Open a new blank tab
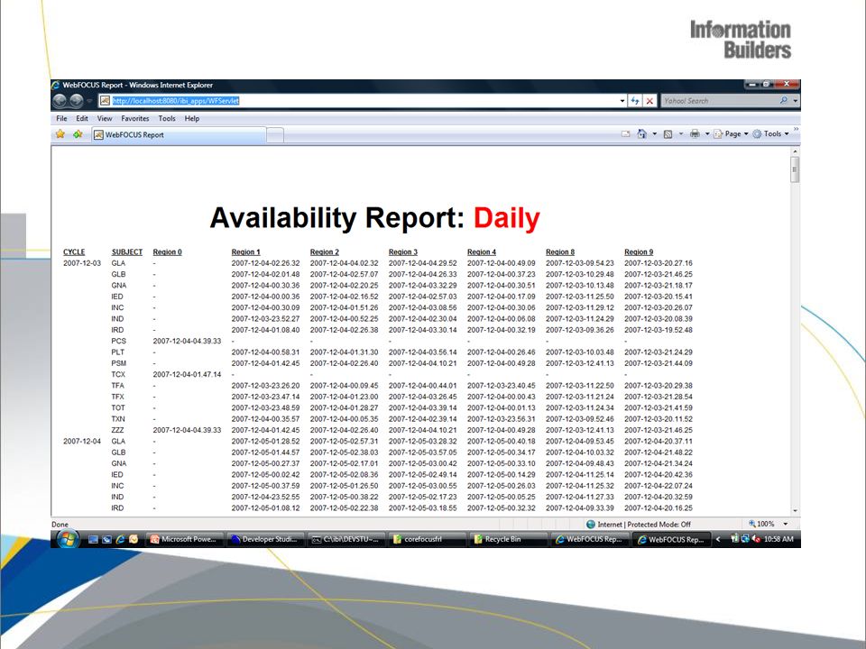 [x=275, y=135]
